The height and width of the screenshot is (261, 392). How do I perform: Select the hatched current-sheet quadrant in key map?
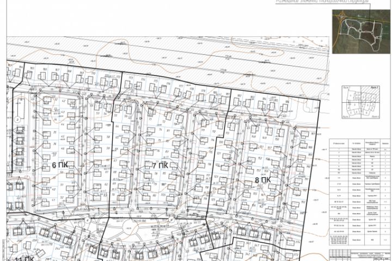pos(370,94)
